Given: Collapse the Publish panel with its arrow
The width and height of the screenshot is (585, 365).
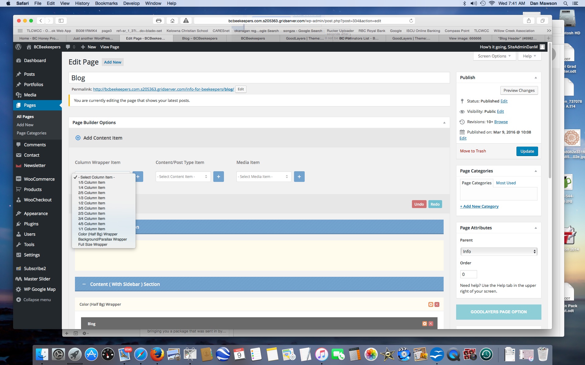Looking at the screenshot, I should [536, 78].
